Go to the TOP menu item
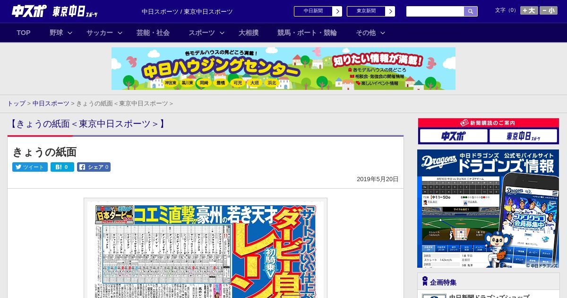Image resolution: width=567 pixels, height=298 pixels. pyautogui.click(x=24, y=33)
